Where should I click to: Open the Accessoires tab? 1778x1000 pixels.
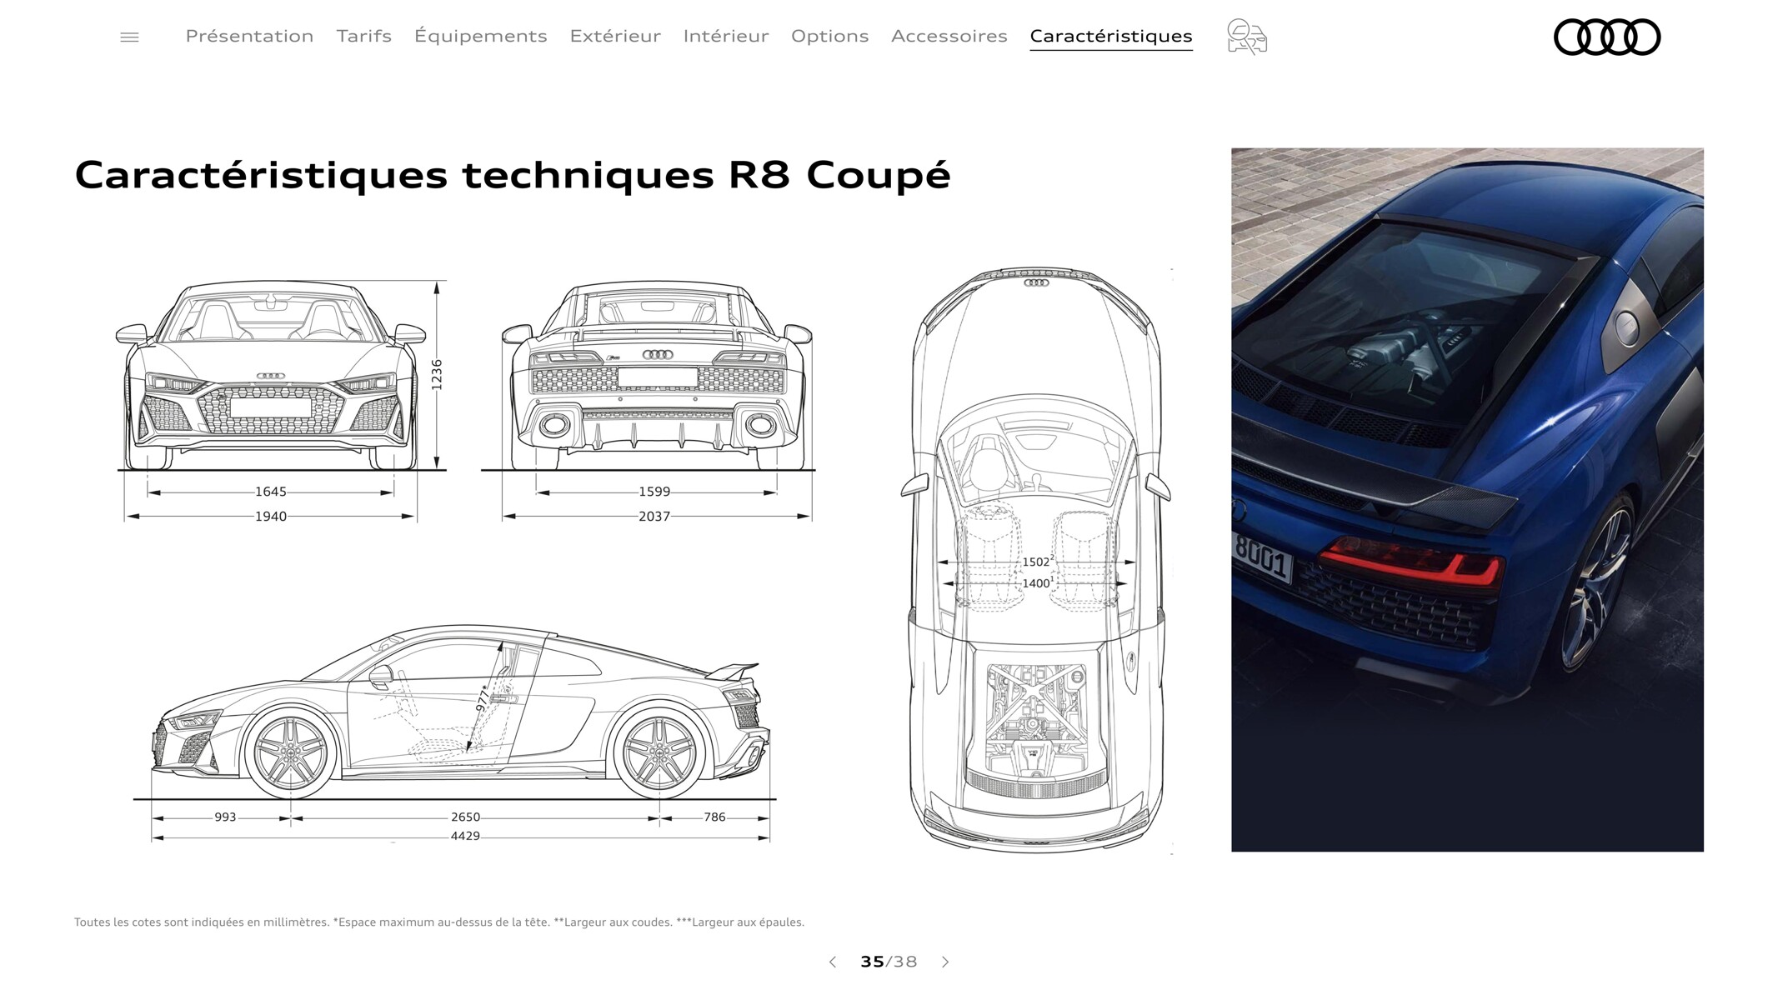949,36
